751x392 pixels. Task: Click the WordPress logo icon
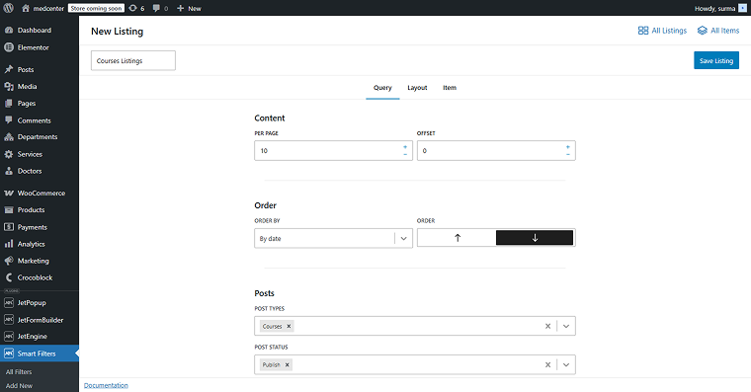tap(9, 8)
